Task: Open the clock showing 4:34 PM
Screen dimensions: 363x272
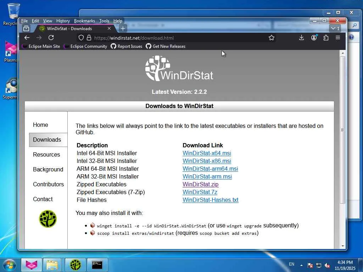Action: (345, 265)
